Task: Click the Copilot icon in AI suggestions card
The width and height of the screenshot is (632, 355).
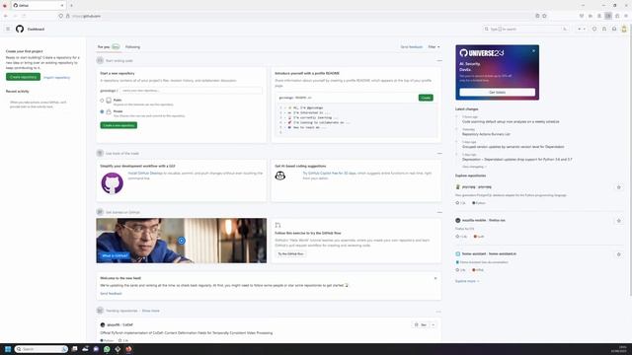Action: pyautogui.click(x=280, y=176)
